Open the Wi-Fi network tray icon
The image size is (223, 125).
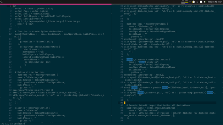tap(190, 2)
